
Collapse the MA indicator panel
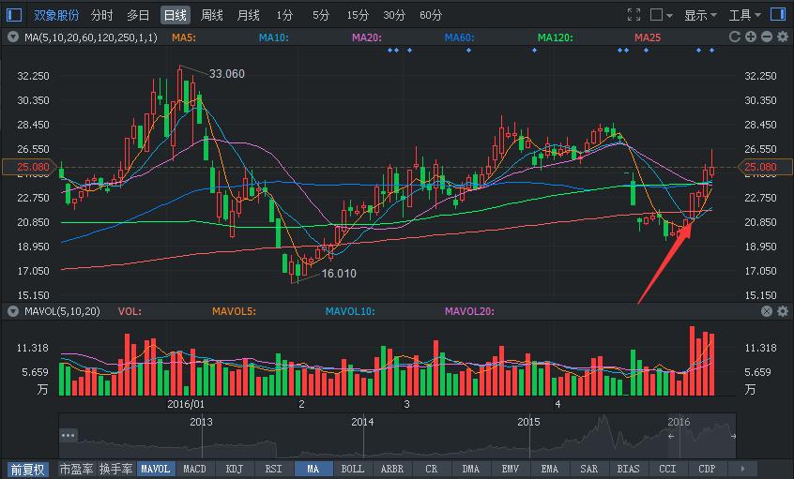click(13, 37)
